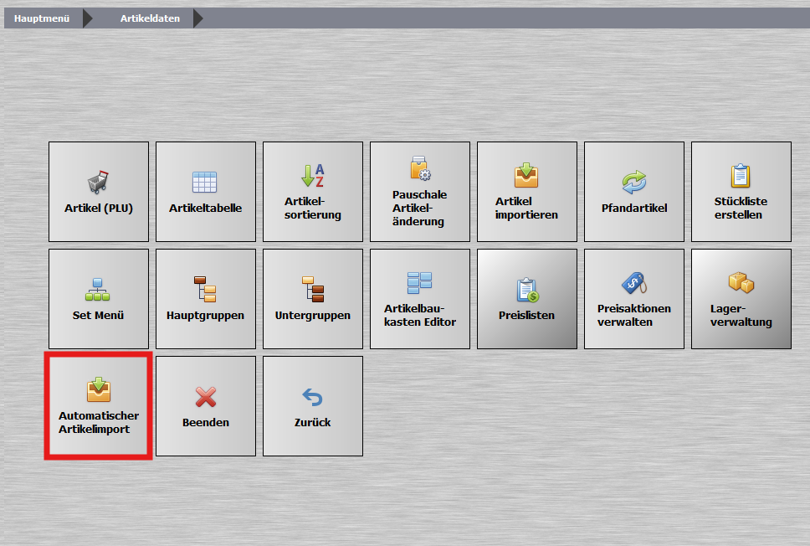Open Preisaktionen verwalten price tag tile
Screen dimensions: 810x546
[x=633, y=298]
